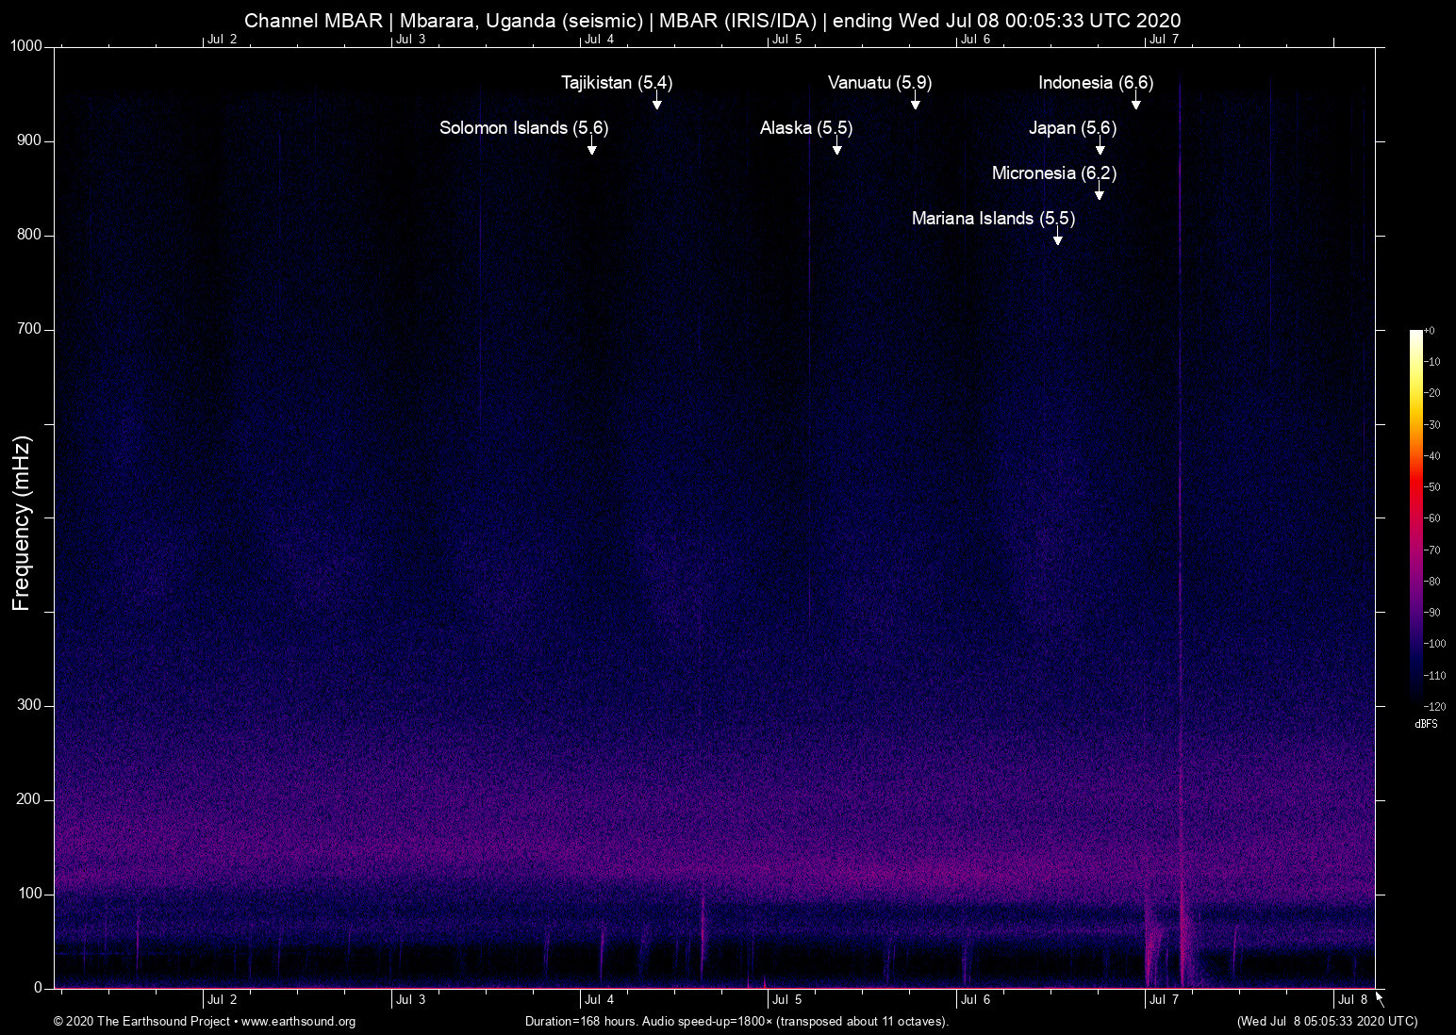Image resolution: width=1456 pixels, height=1035 pixels.
Task: Click the dBFS color scale bar
Action: click(x=1415, y=517)
